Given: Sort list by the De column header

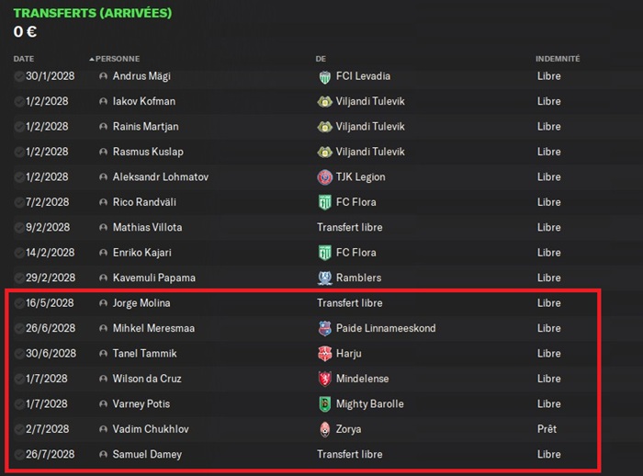Looking at the screenshot, I should [321, 59].
